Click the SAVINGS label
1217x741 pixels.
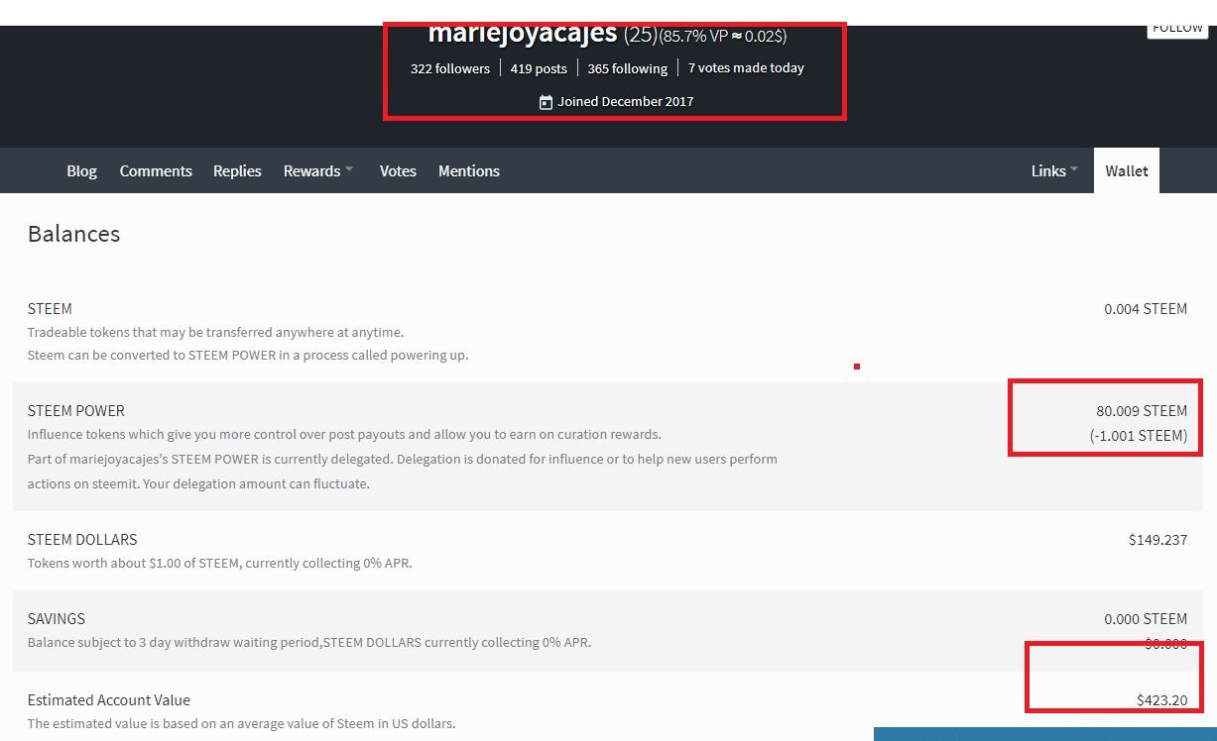click(57, 619)
